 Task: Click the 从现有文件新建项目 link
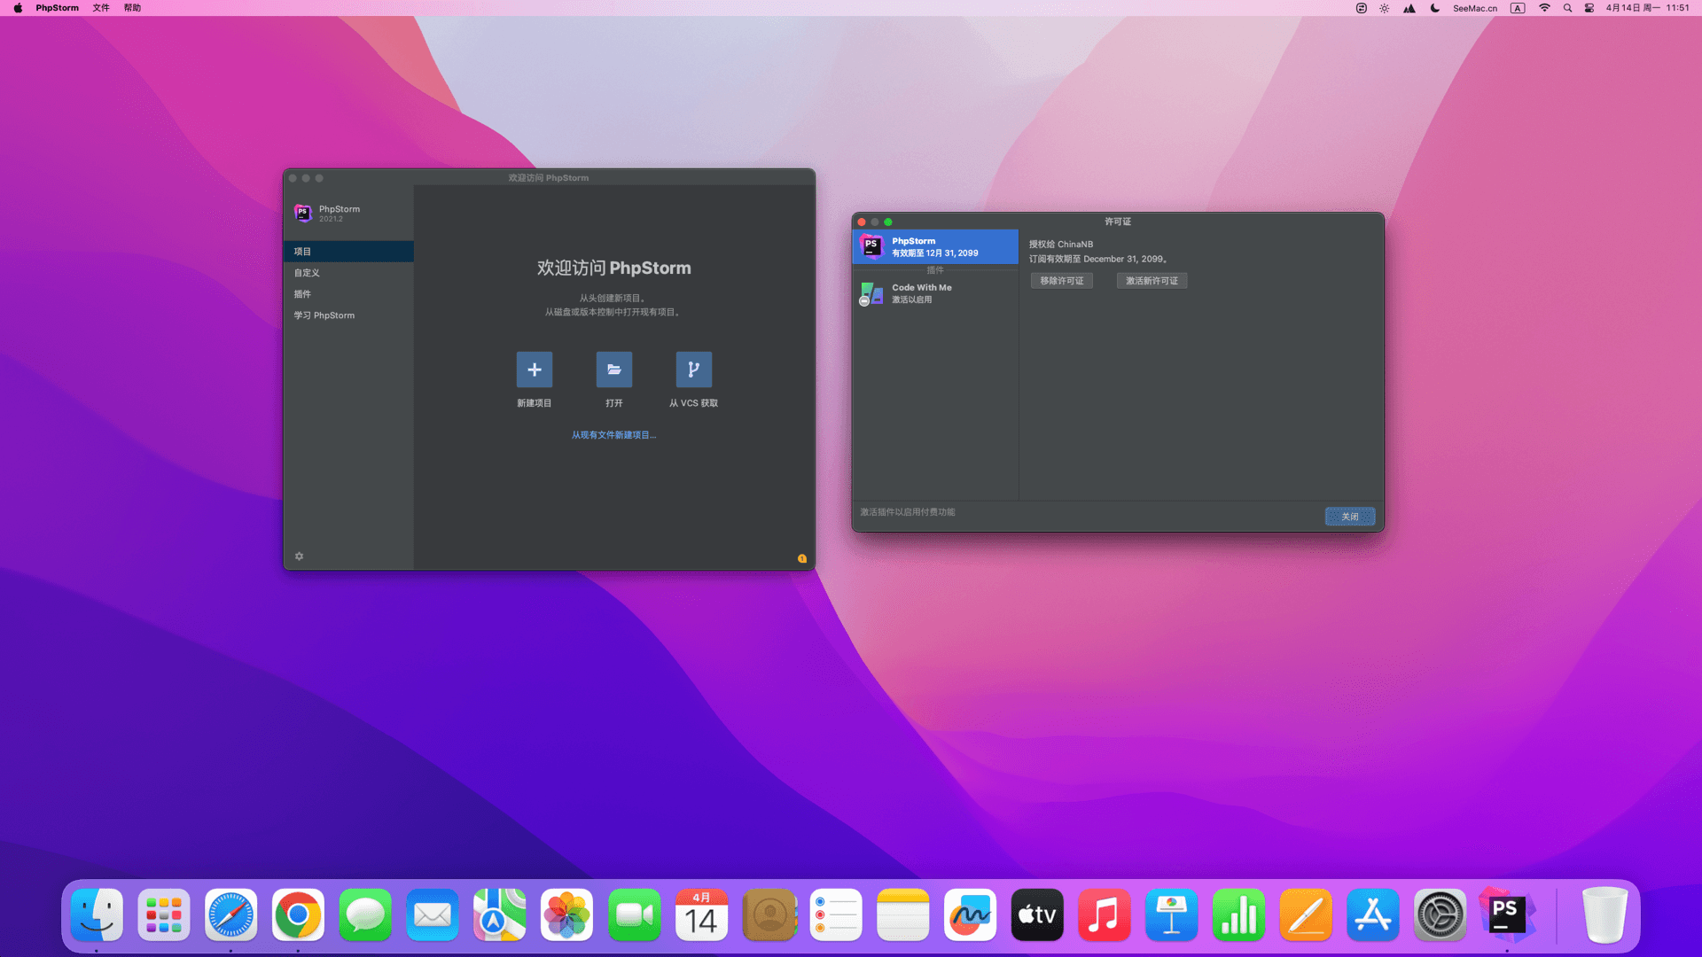click(613, 435)
